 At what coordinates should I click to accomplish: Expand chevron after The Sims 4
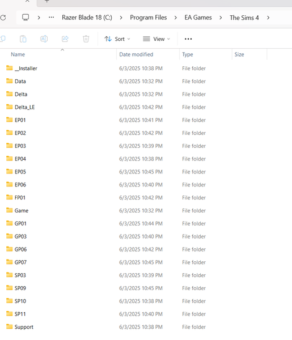point(268,18)
